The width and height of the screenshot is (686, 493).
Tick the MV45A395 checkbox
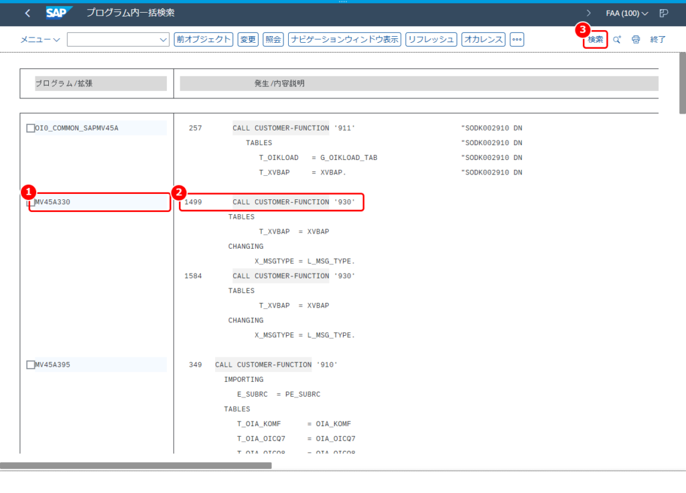pos(31,365)
